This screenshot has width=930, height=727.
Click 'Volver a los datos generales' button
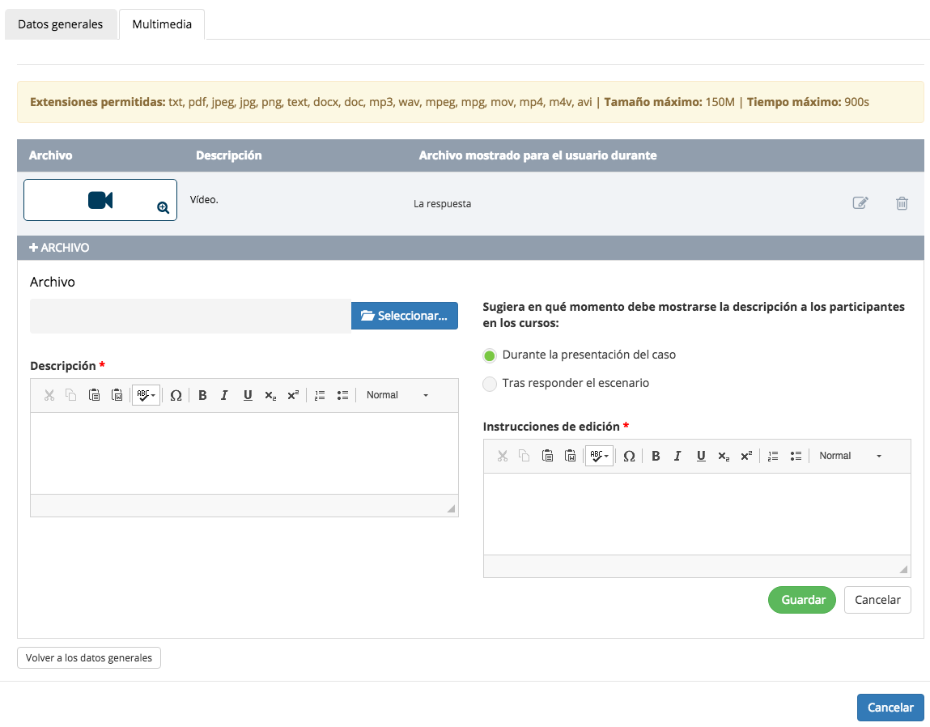89,658
